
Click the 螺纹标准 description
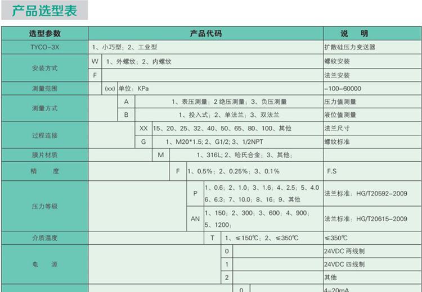[x=337, y=142]
